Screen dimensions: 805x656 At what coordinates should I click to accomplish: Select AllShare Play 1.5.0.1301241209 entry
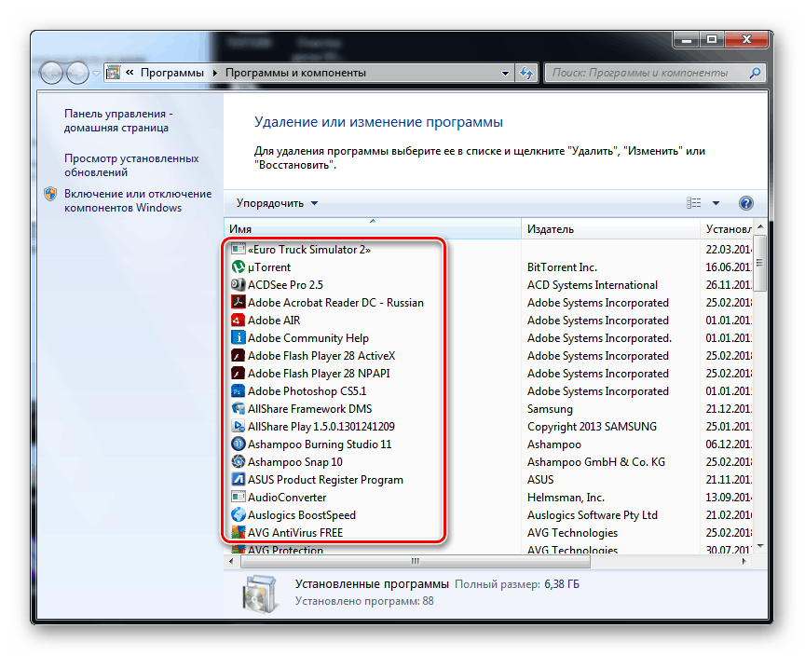(321, 427)
